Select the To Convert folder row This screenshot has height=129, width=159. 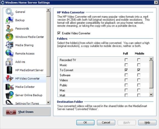(104, 70)
